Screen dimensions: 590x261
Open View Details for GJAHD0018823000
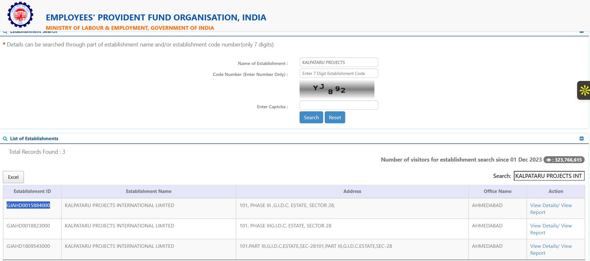click(x=544, y=226)
